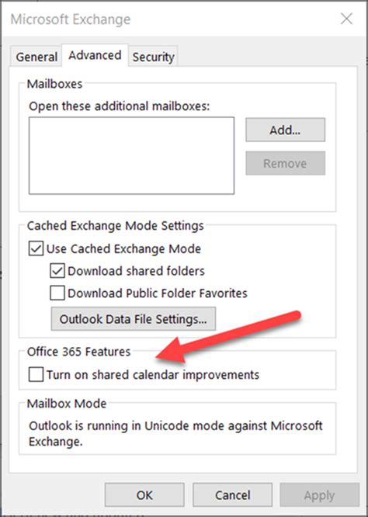Image resolution: width=368 pixels, height=517 pixels.
Task: Click the 'Turn on shared calendar improvements' label text
Action: point(153,375)
